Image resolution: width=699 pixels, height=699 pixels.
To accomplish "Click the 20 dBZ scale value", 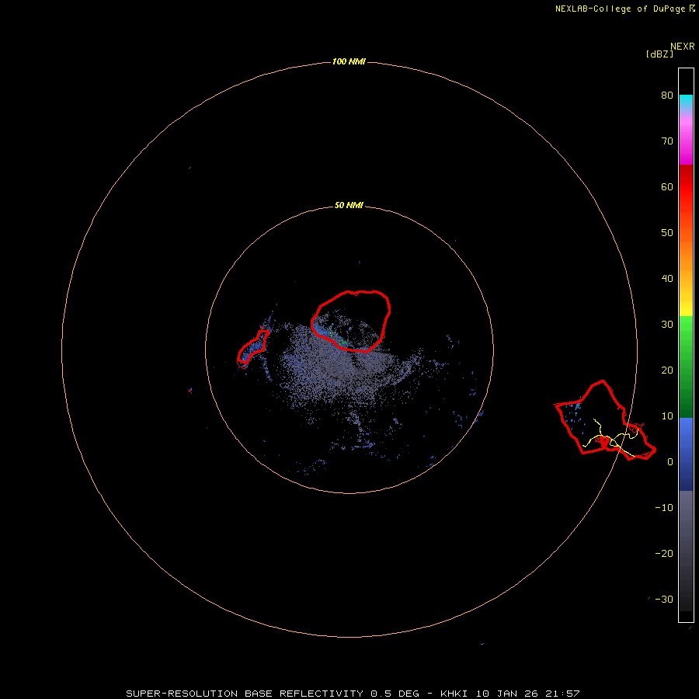I will [667, 370].
